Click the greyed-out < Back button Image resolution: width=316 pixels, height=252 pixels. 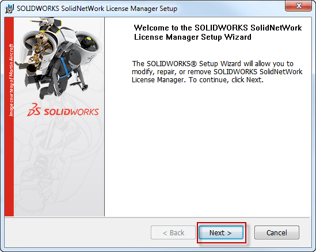173,232
